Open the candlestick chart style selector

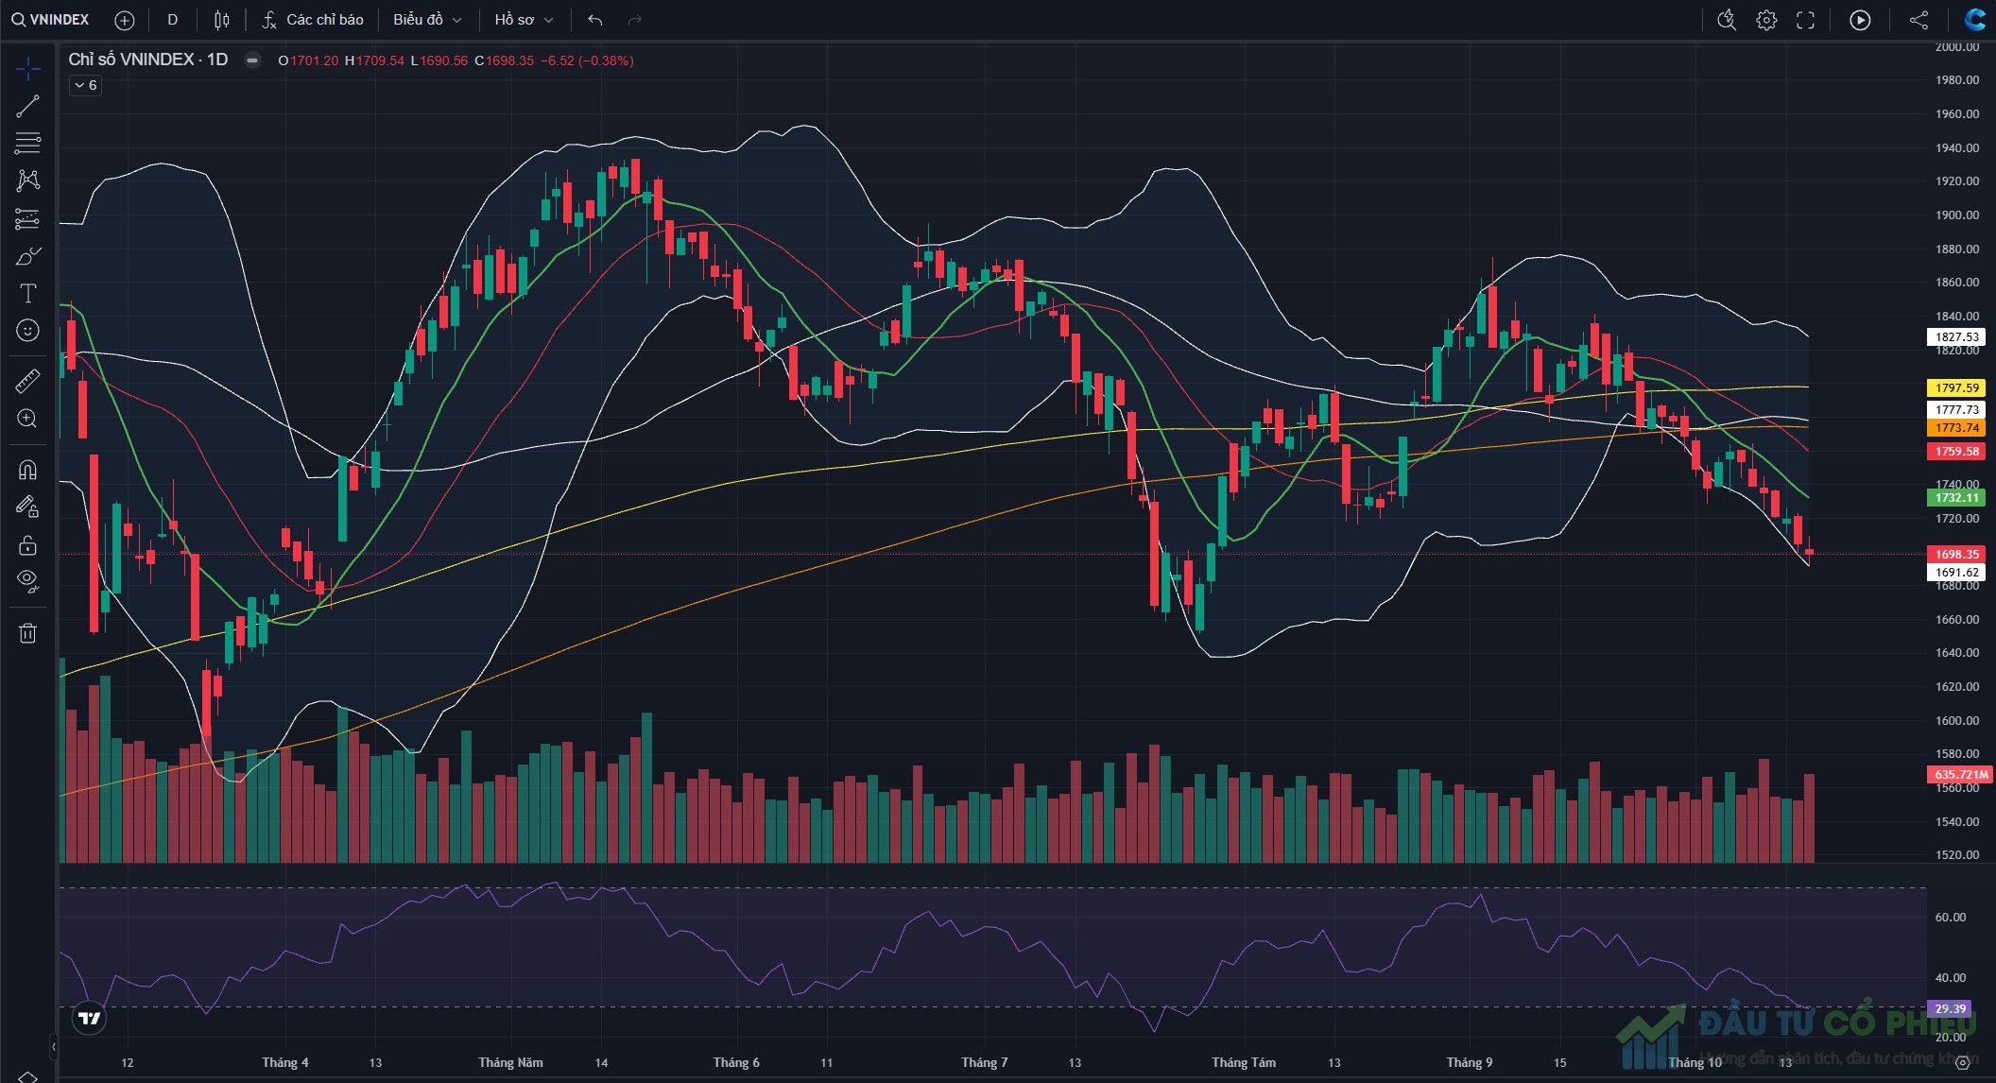222,20
